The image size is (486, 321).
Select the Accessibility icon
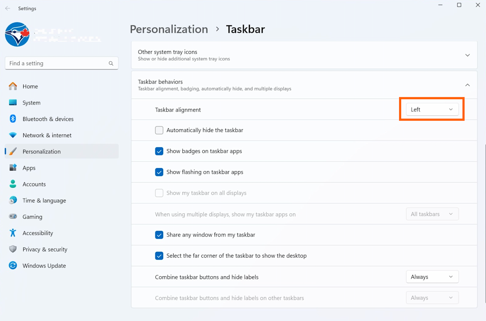click(13, 233)
